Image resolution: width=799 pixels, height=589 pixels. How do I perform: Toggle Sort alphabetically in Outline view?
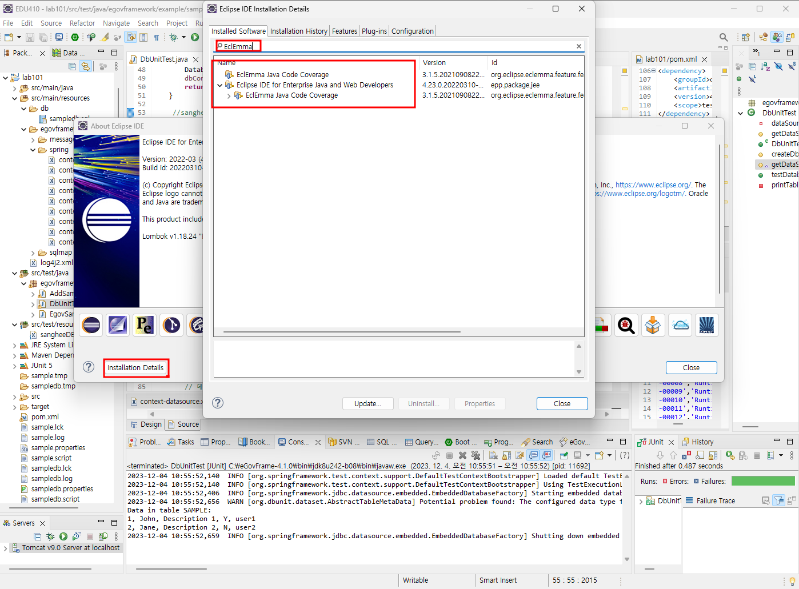[x=766, y=66]
